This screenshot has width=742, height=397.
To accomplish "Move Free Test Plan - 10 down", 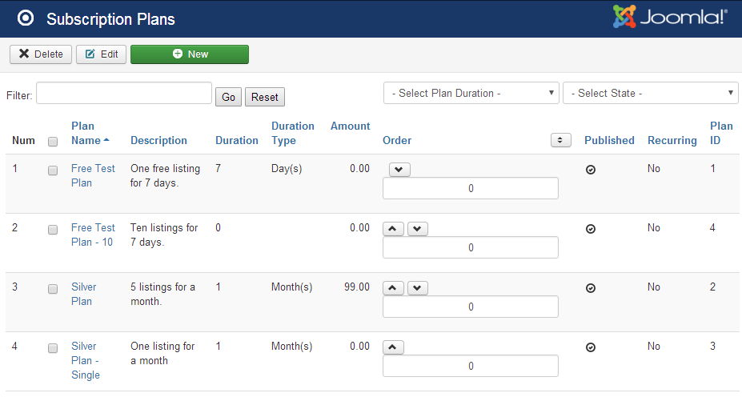I will tap(418, 229).
